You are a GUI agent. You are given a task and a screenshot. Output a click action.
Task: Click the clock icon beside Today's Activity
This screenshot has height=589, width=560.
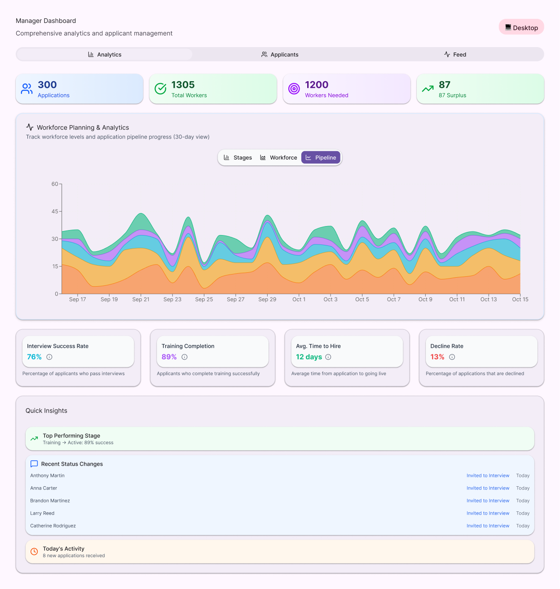tap(34, 551)
